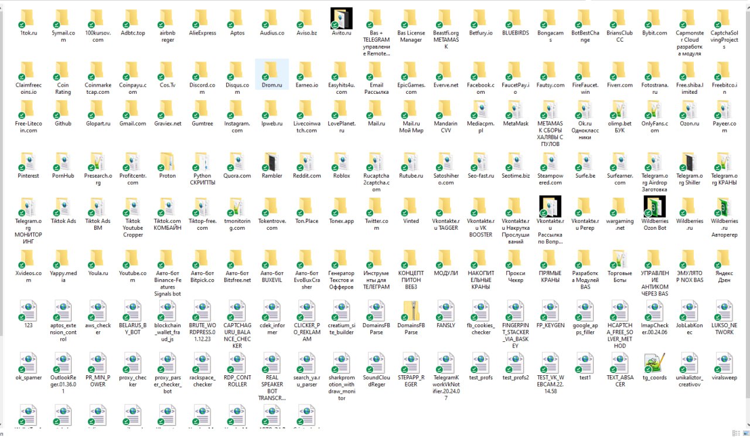
Task: Click the MetaMask folder icon
Action: tap(515, 109)
